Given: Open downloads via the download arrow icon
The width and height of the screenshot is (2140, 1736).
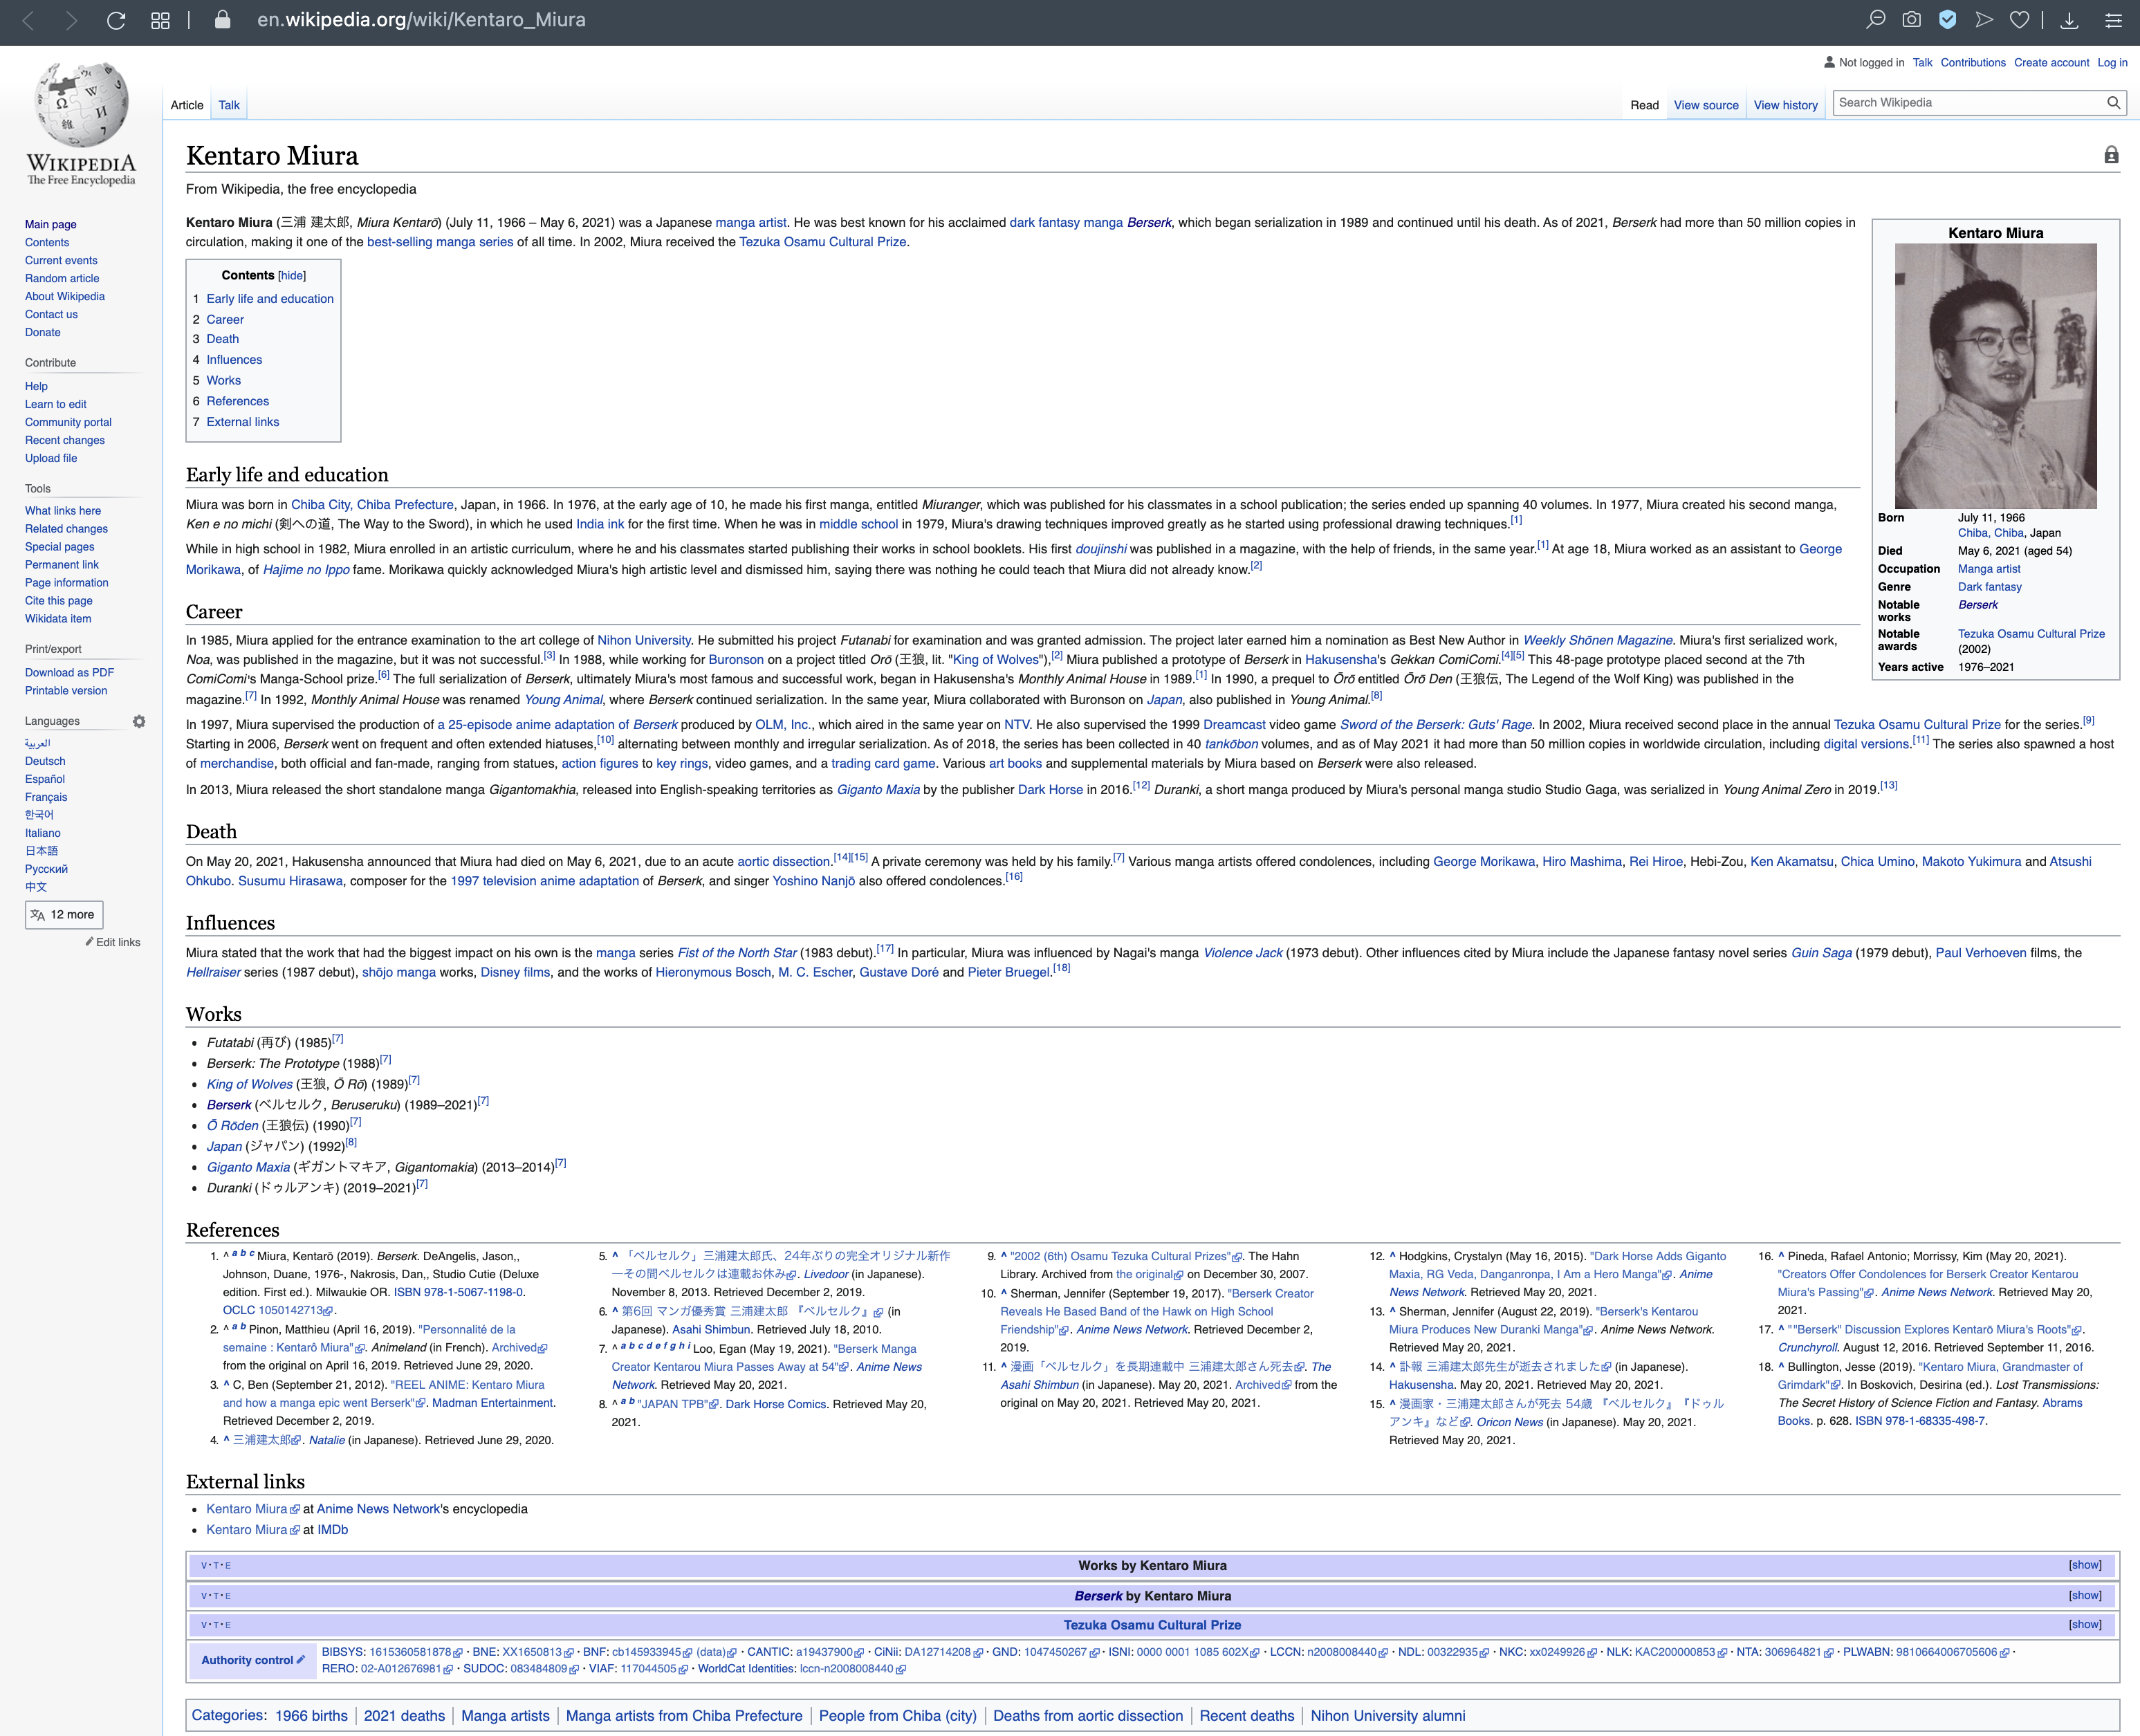Looking at the screenshot, I should coord(2070,20).
